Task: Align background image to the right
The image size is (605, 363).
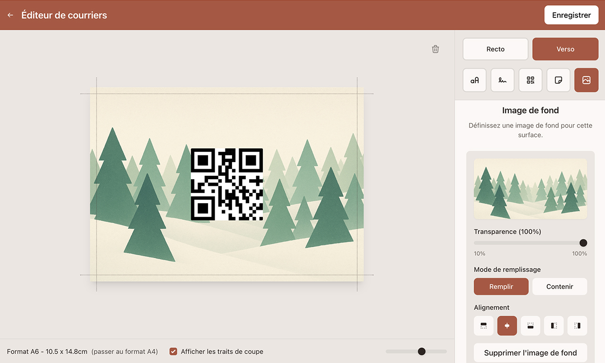Action: pos(577,326)
